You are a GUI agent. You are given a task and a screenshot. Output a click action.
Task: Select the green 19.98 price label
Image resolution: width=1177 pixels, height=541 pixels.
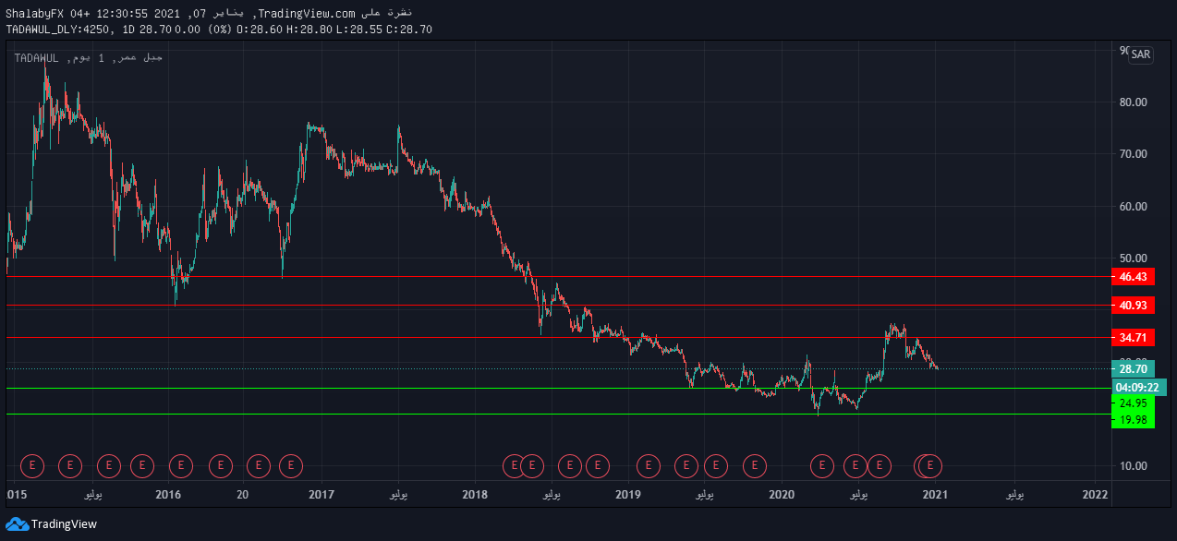pyautogui.click(x=1133, y=420)
